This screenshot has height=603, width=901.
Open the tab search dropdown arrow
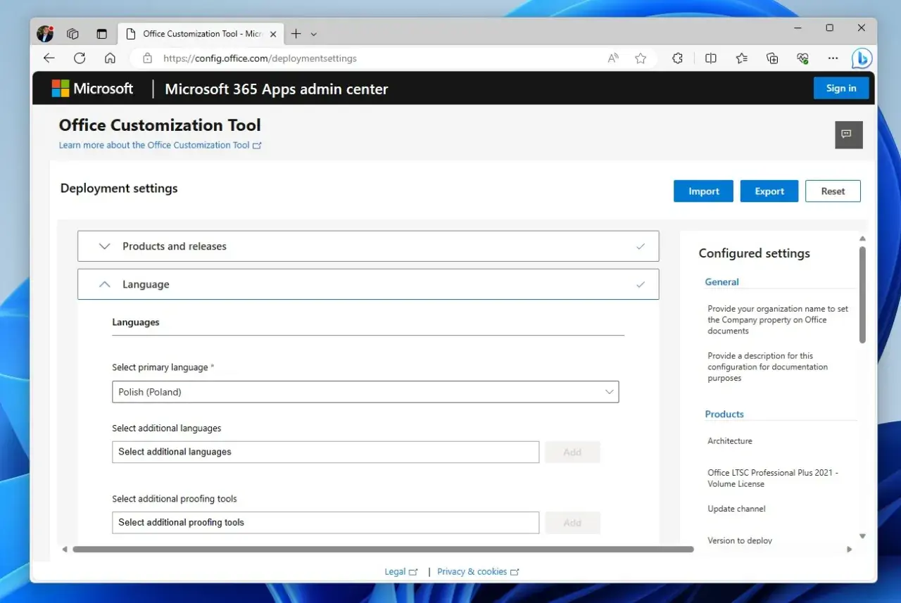314,34
